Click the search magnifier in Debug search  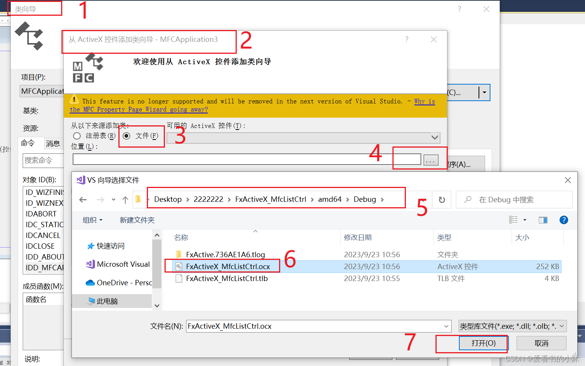pos(468,200)
